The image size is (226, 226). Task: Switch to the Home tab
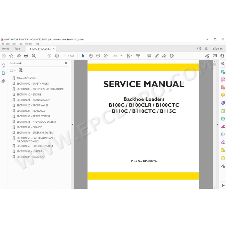(6, 49)
